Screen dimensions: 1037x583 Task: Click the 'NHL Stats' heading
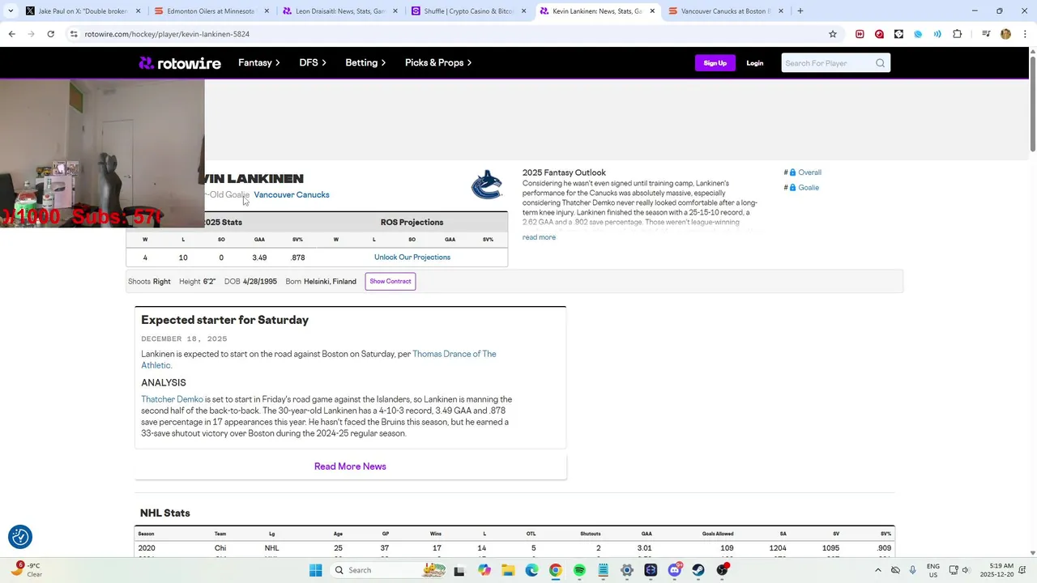click(x=165, y=513)
